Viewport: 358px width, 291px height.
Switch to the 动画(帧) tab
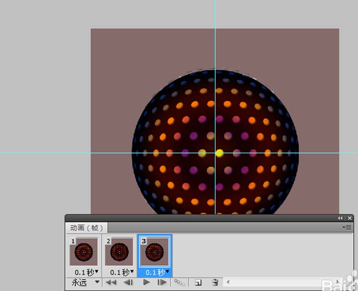coord(87,228)
